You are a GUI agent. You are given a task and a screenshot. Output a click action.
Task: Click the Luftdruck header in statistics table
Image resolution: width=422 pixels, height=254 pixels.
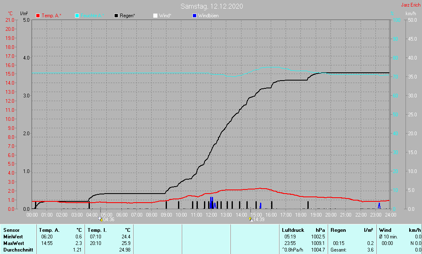(x=293, y=230)
